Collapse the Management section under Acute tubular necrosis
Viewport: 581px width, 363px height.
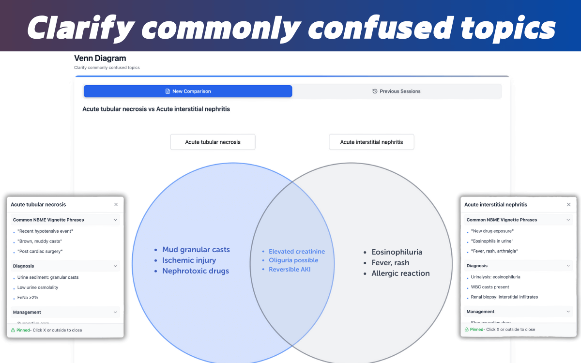pyautogui.click(x=115, y=312)
